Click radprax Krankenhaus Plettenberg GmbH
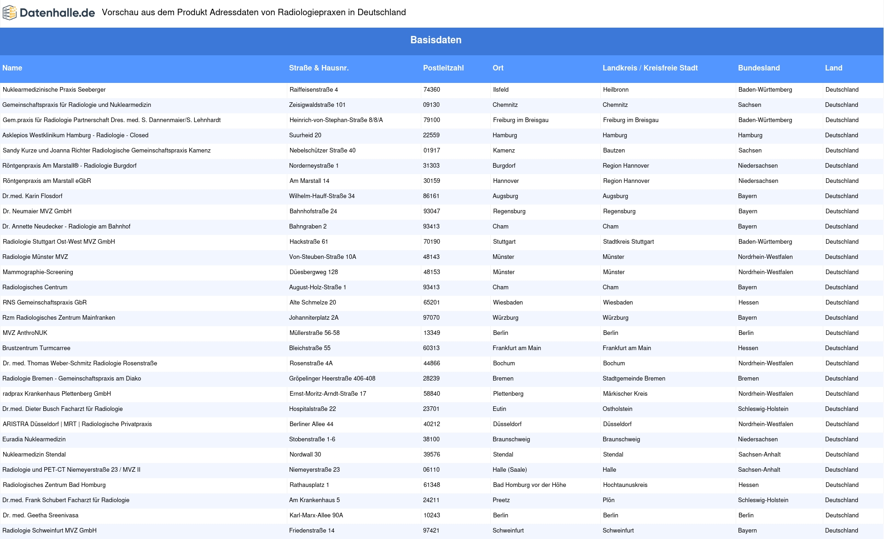Screen dimensions: 884x539 [57, 394]
